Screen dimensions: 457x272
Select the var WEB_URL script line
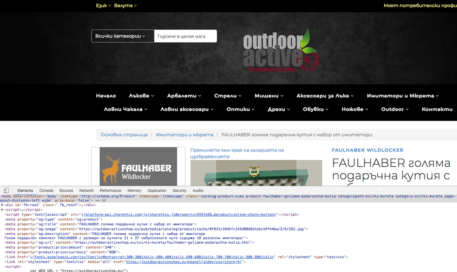79,270
